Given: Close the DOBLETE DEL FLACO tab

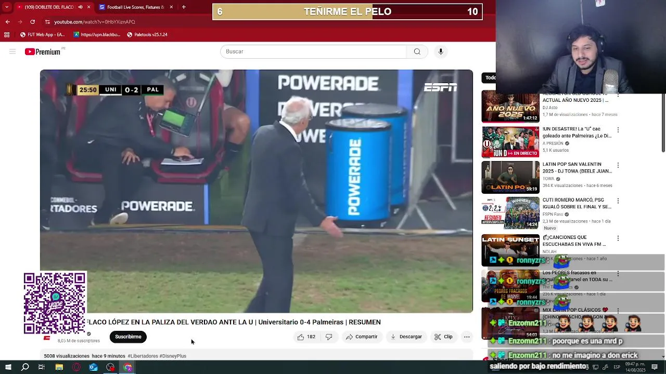Looking at the screenshot, I should (x=88, y=7).
